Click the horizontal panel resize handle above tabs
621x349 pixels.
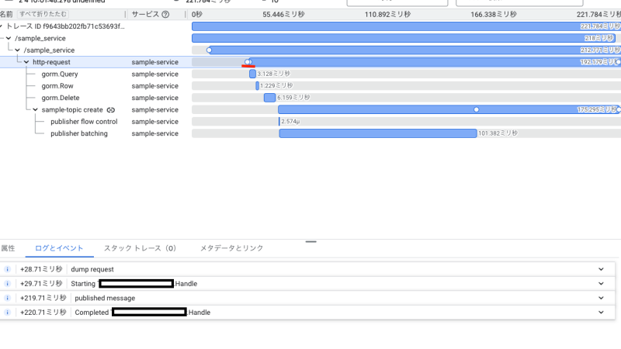pos(311,241)
